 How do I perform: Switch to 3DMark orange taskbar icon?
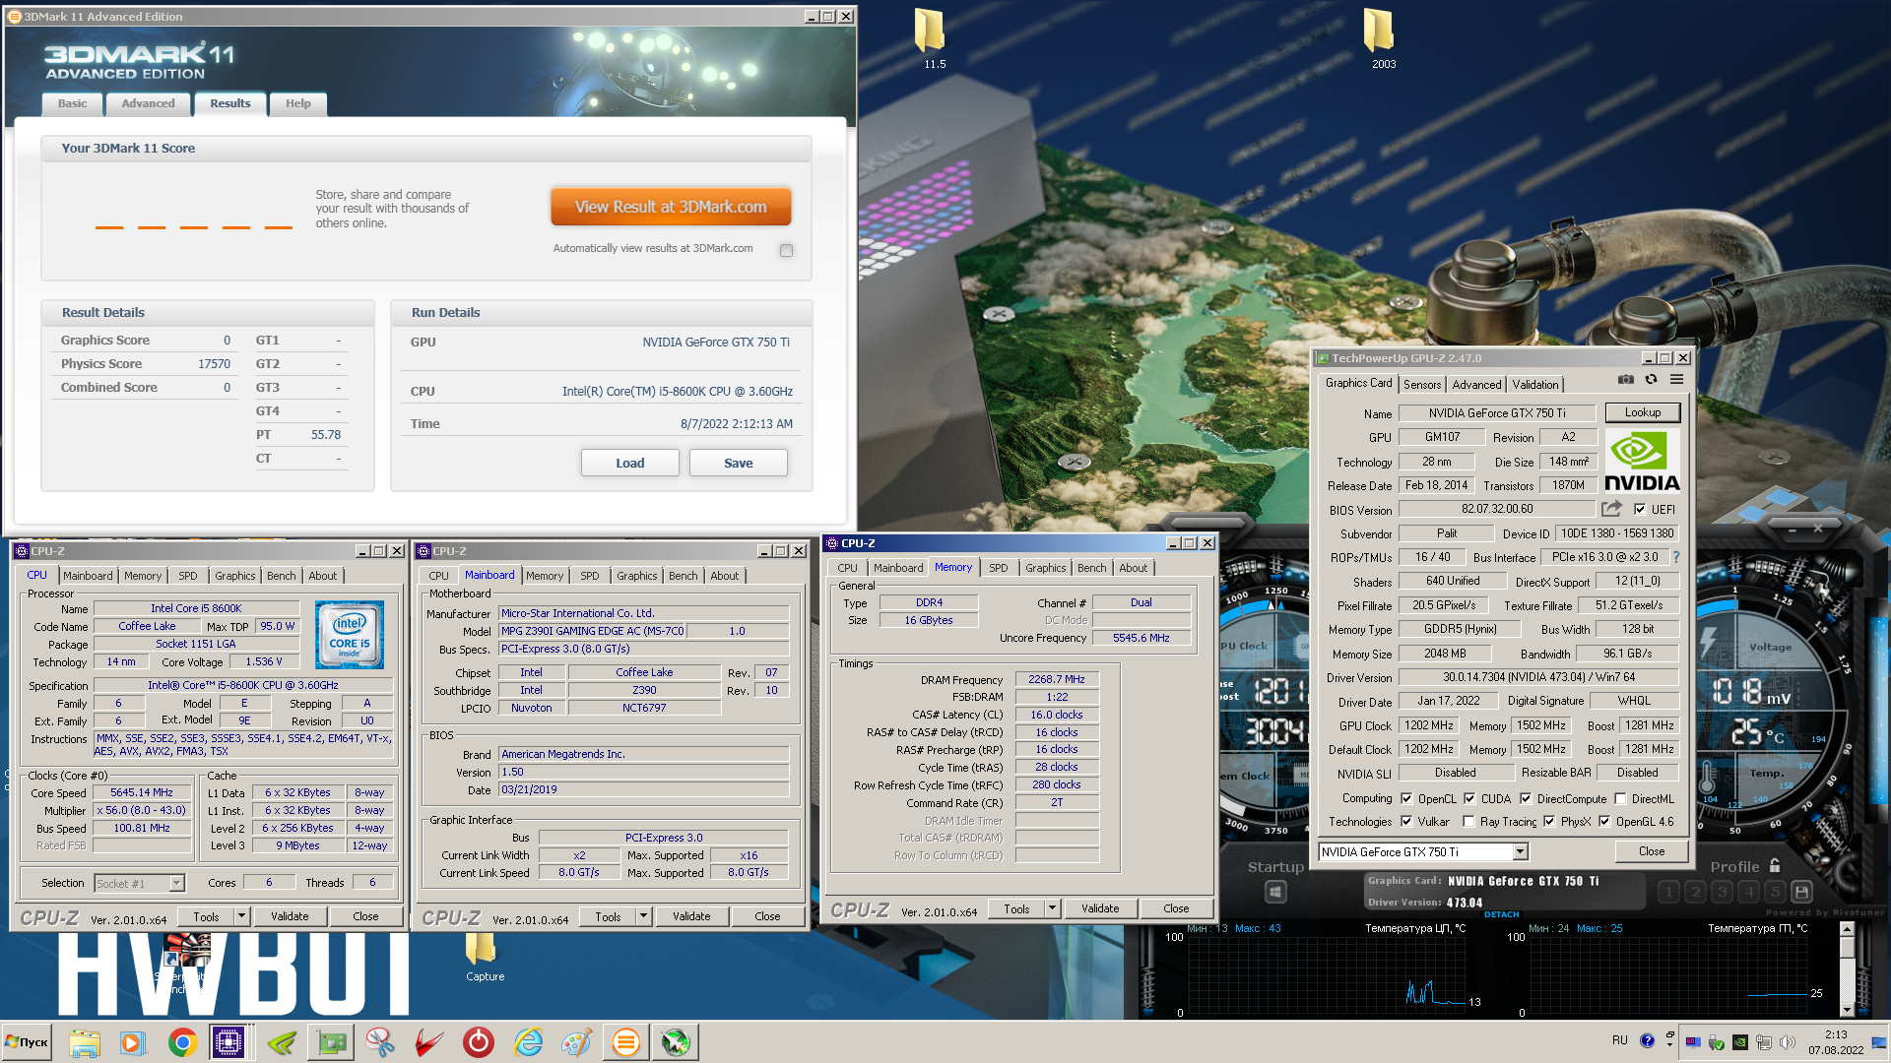(626, 1042)
